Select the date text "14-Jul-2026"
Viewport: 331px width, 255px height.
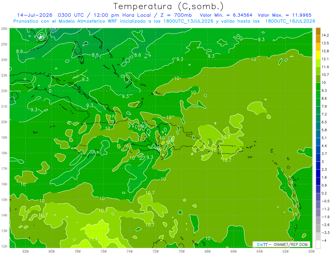pos(35,15)
